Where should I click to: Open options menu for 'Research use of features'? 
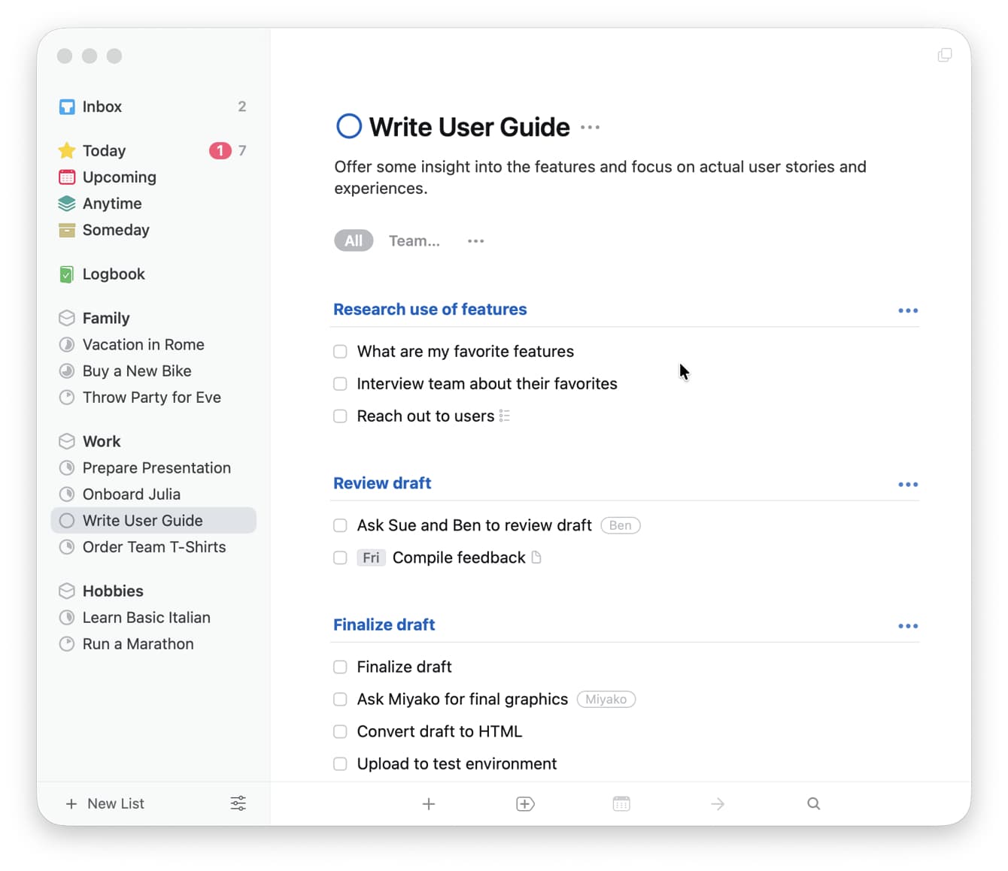click(x=908, y=310)
